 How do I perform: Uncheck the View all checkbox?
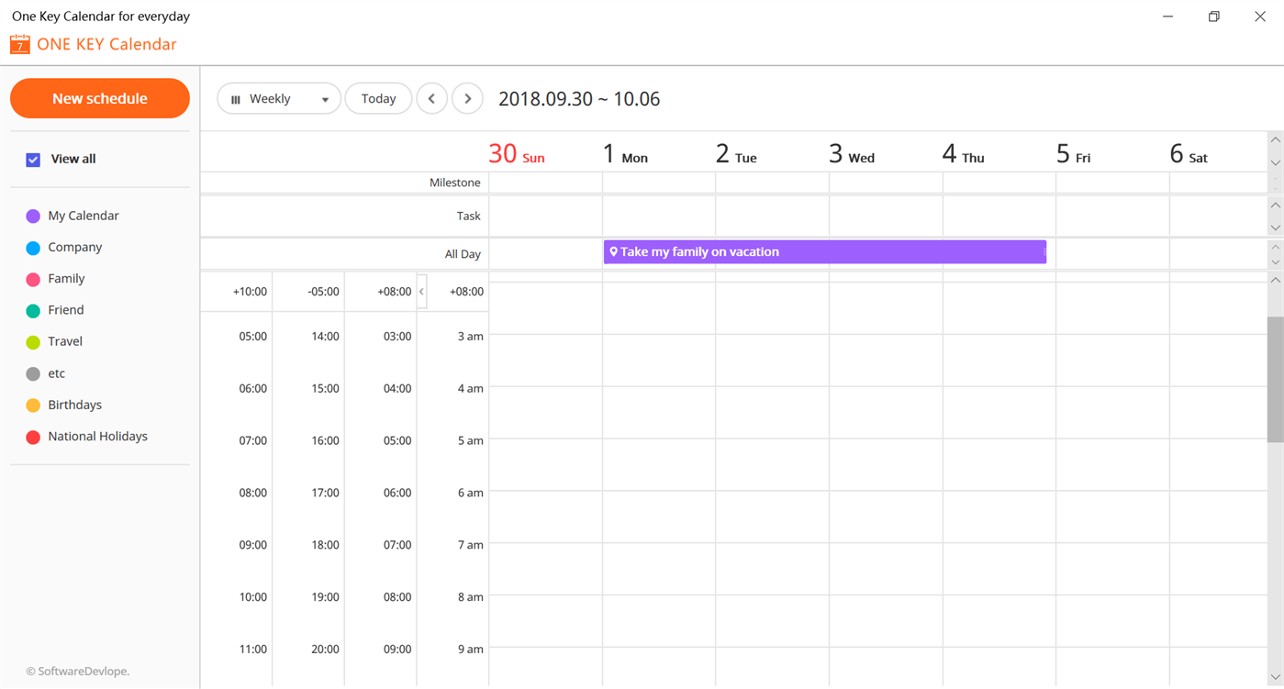pyautogui.click(x=32, y=159)
